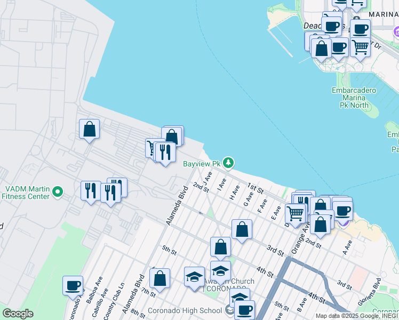Open the school icon beside Coronado High School label
Viewport: 399px width, 320px height.
[229, 310]
